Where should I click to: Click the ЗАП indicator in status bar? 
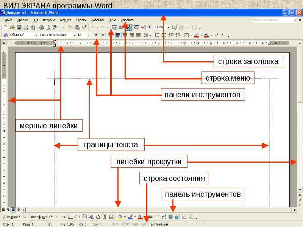(115, 224)
